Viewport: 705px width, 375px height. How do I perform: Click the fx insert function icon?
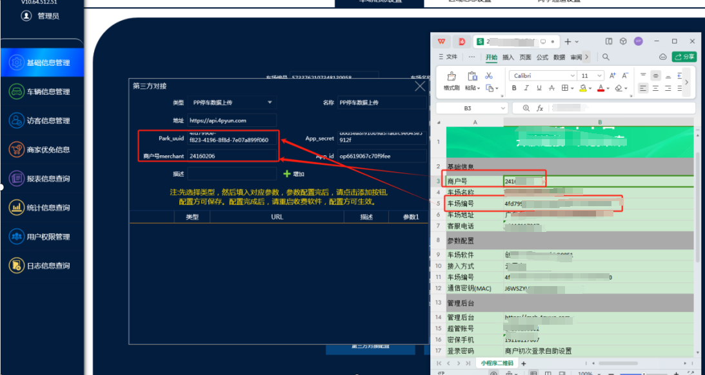pyautogui.click(x=540, y=108)
